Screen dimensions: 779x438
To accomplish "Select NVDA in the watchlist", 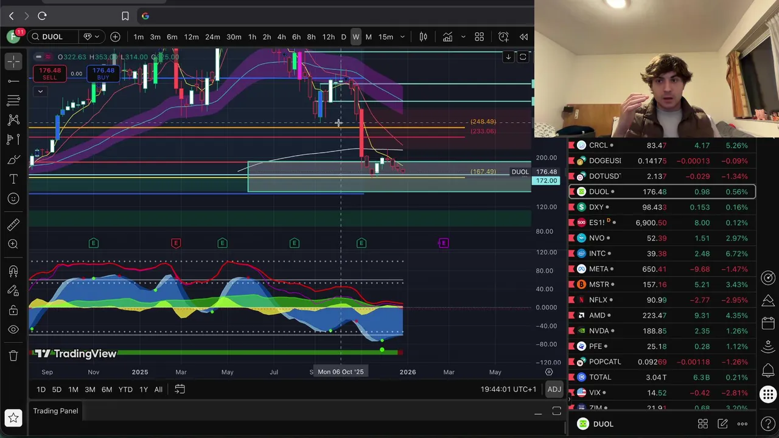I will tap(662, 331).
